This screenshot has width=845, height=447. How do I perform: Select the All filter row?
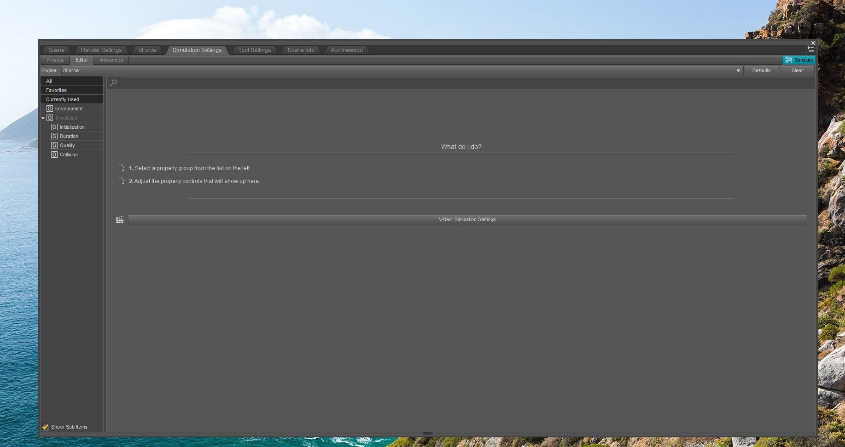(71, 81)
